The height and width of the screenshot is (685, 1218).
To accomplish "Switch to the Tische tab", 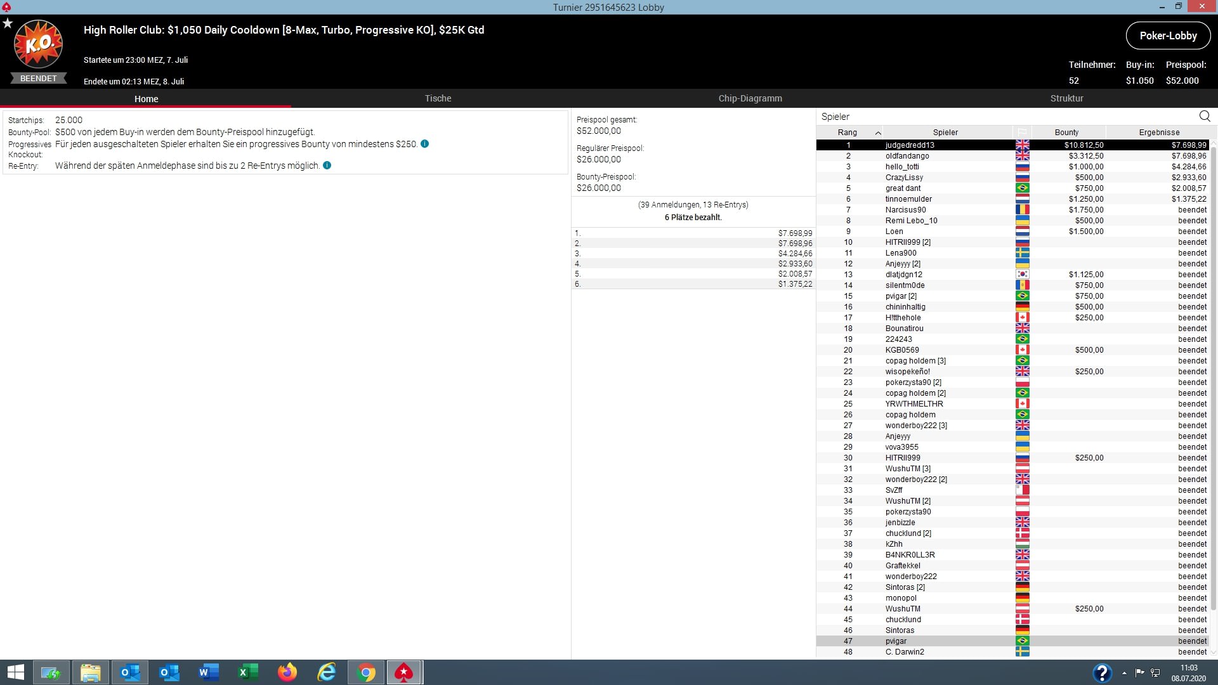I will pos(438,98).
